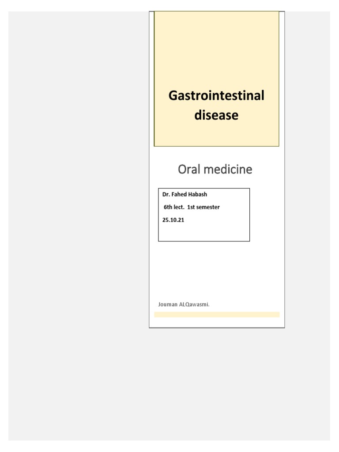Click the date "25.10.21"

click(173, 219)
